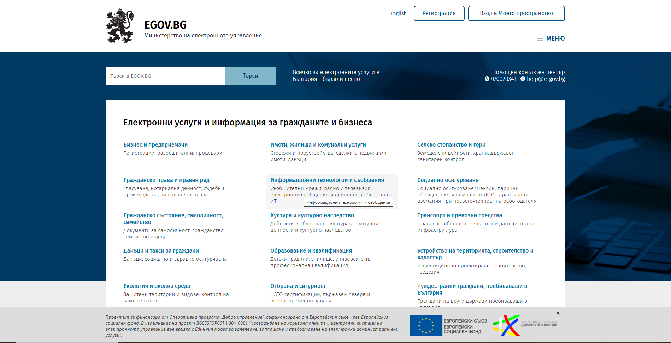Open Селско стопанство и гори category
671x343 pixels.
point(451,144)
